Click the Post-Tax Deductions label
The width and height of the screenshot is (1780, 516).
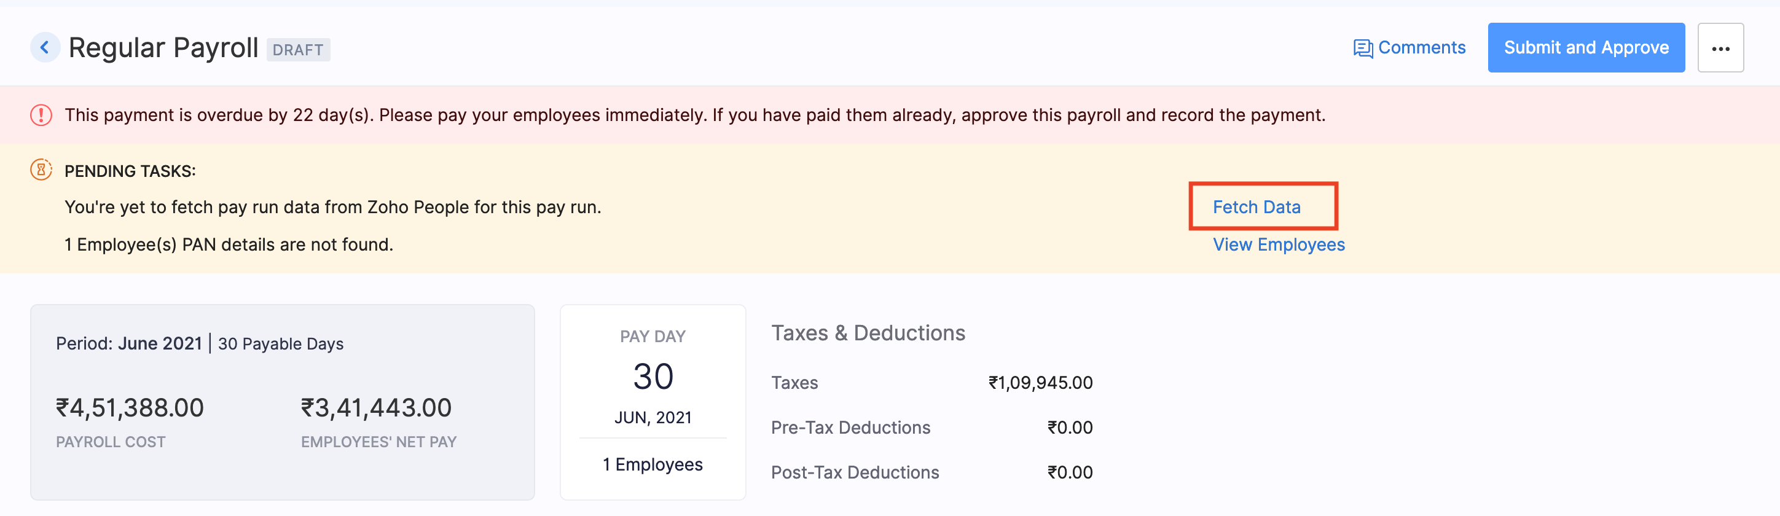click(855, 472)
